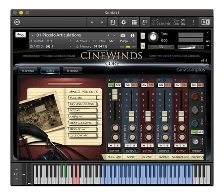The image size is (224, 195).
Task: Open the save floppy disk menu
Action: click(113, 22)
